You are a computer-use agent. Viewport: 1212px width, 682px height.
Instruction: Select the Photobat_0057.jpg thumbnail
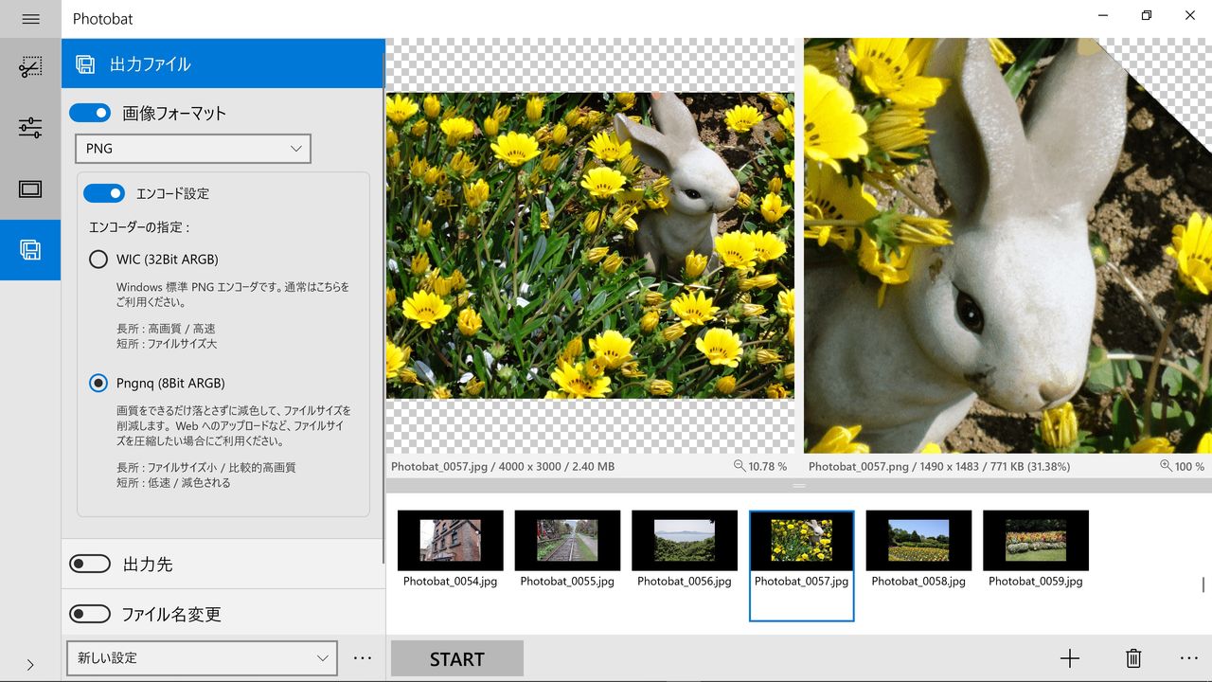pos(801,565)
